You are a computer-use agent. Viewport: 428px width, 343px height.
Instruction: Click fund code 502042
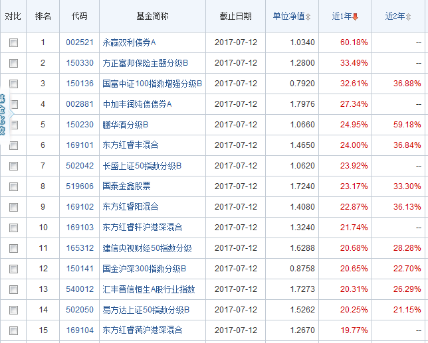[80, 166]
